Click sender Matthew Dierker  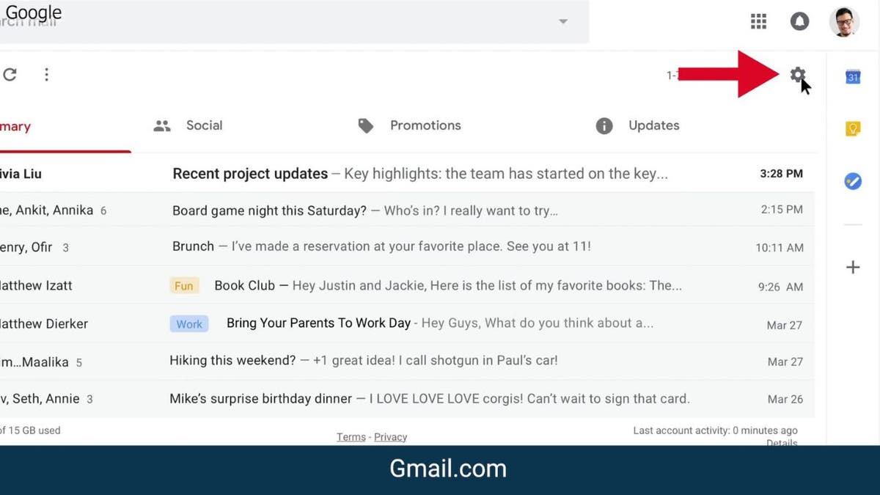click(43, 323)
